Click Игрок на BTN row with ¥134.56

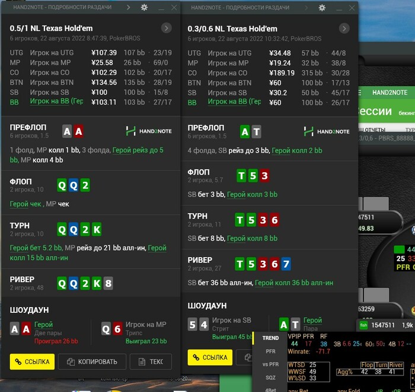[x=91, y=82]
